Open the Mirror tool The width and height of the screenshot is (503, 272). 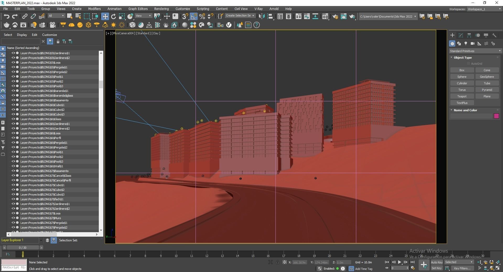(x=262, y=16)
